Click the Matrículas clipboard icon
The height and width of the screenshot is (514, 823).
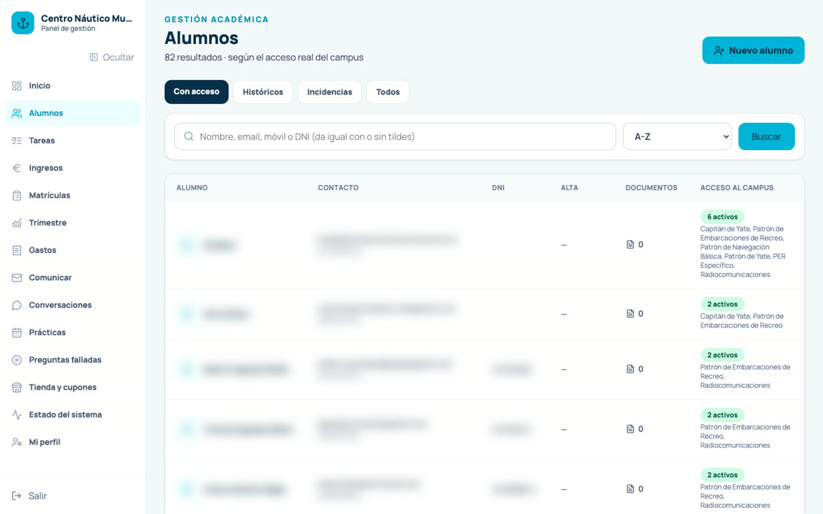pos(17,195)
